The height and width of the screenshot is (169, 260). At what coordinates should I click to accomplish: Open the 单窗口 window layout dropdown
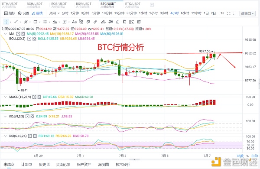(x=247, y=13)
